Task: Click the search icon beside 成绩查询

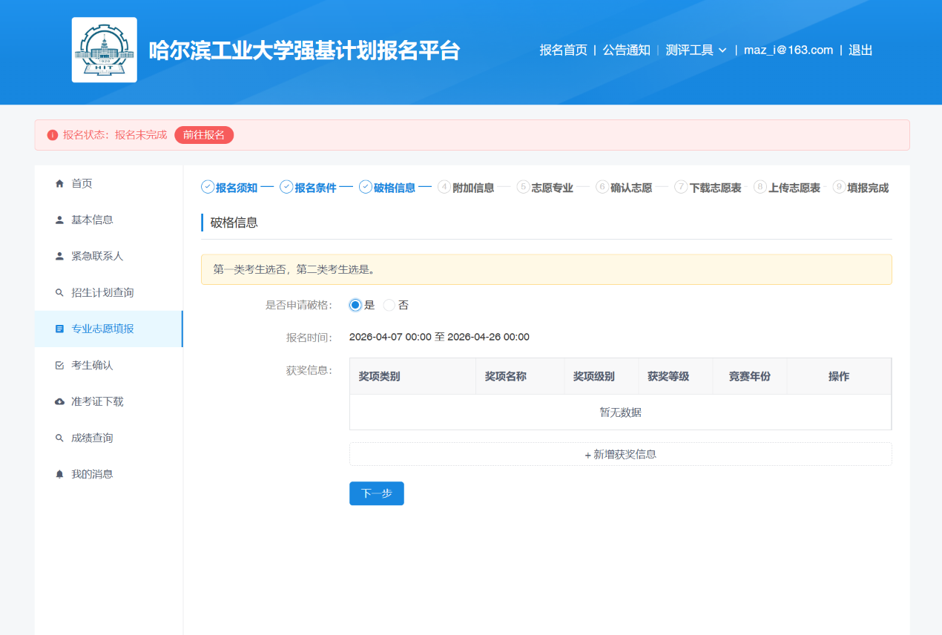Action: (59, 438)
